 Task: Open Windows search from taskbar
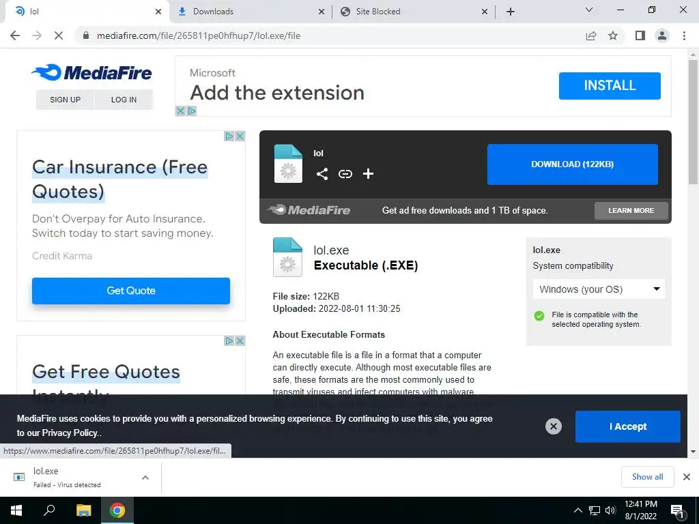49,510
